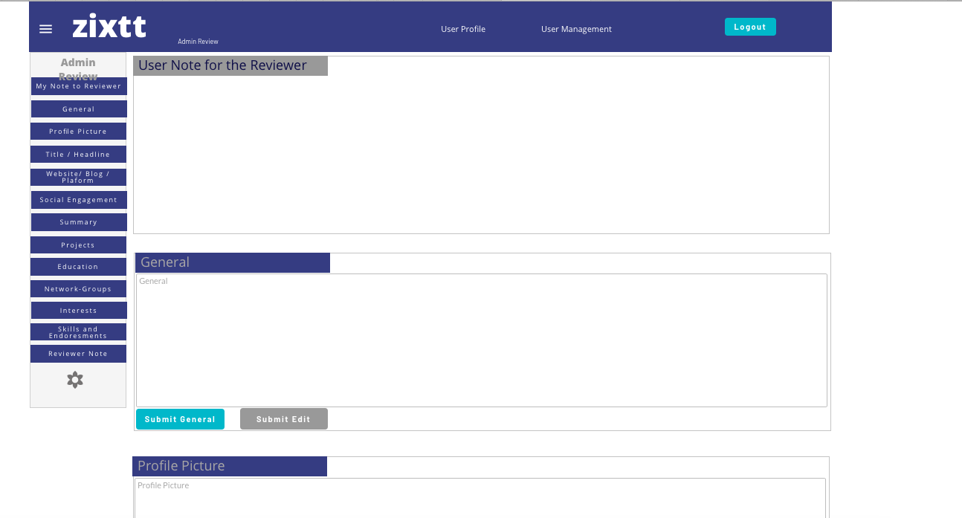Click the gear icon in sidebar

[75, 380]
